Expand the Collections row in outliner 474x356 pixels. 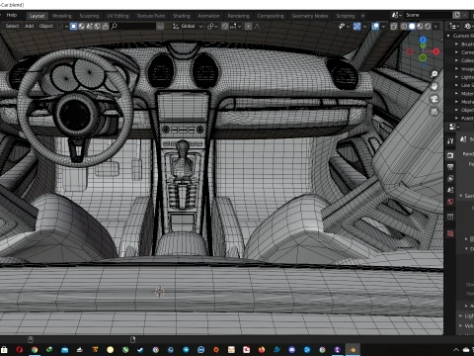(x=456, y=60)
